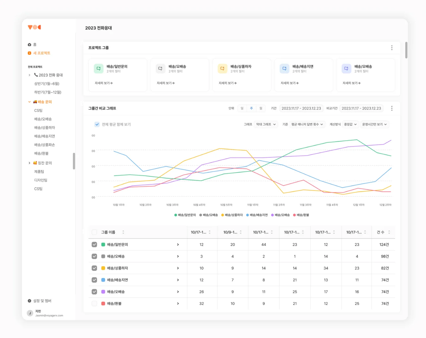Select the 월 unit tab
Screen dimensions: 426x338
[x=261, y=108]
